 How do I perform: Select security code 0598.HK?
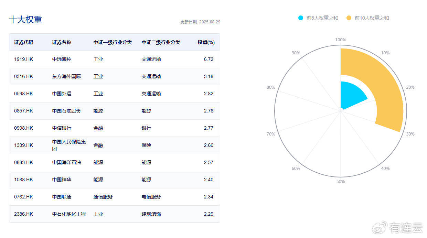[24, 94]
